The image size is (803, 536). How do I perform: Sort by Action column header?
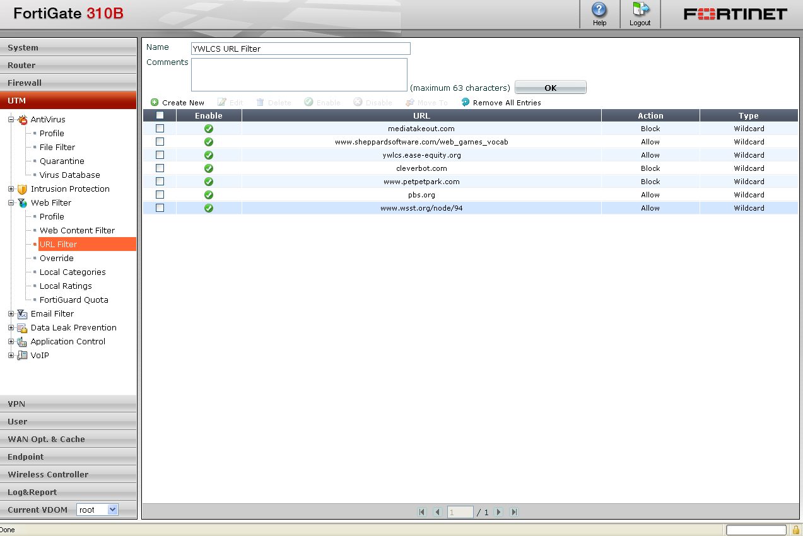point(650,115)
